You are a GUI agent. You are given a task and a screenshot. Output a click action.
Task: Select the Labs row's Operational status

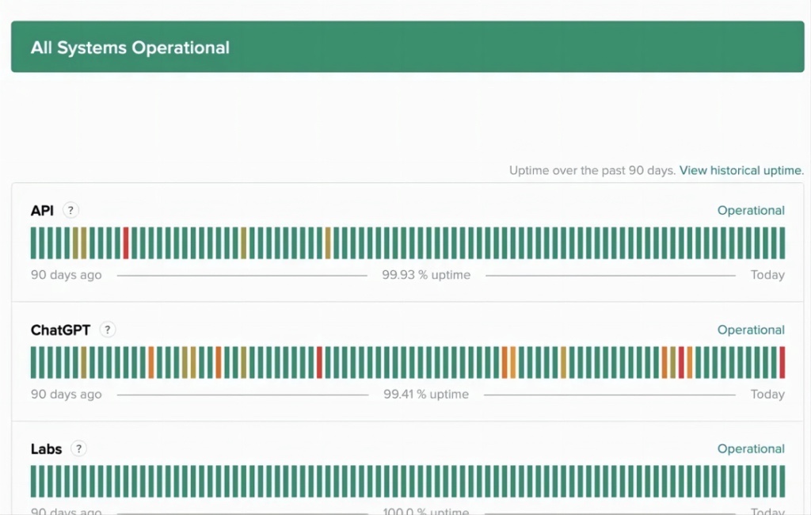point(751,448)
